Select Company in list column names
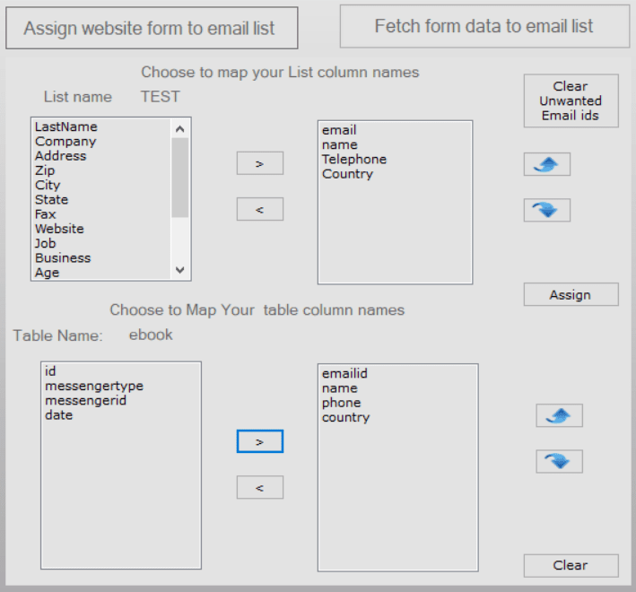The width and height of the screenshot is (636, 592). 65,142
